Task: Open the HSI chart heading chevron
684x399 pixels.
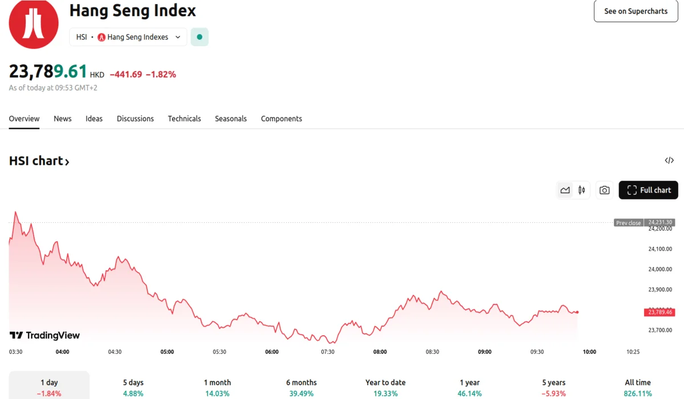Action: point(67,162)
